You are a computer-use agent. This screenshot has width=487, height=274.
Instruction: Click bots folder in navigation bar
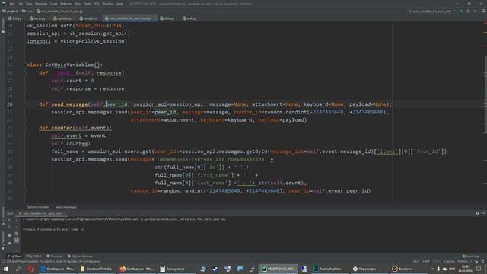pos(27,11)
